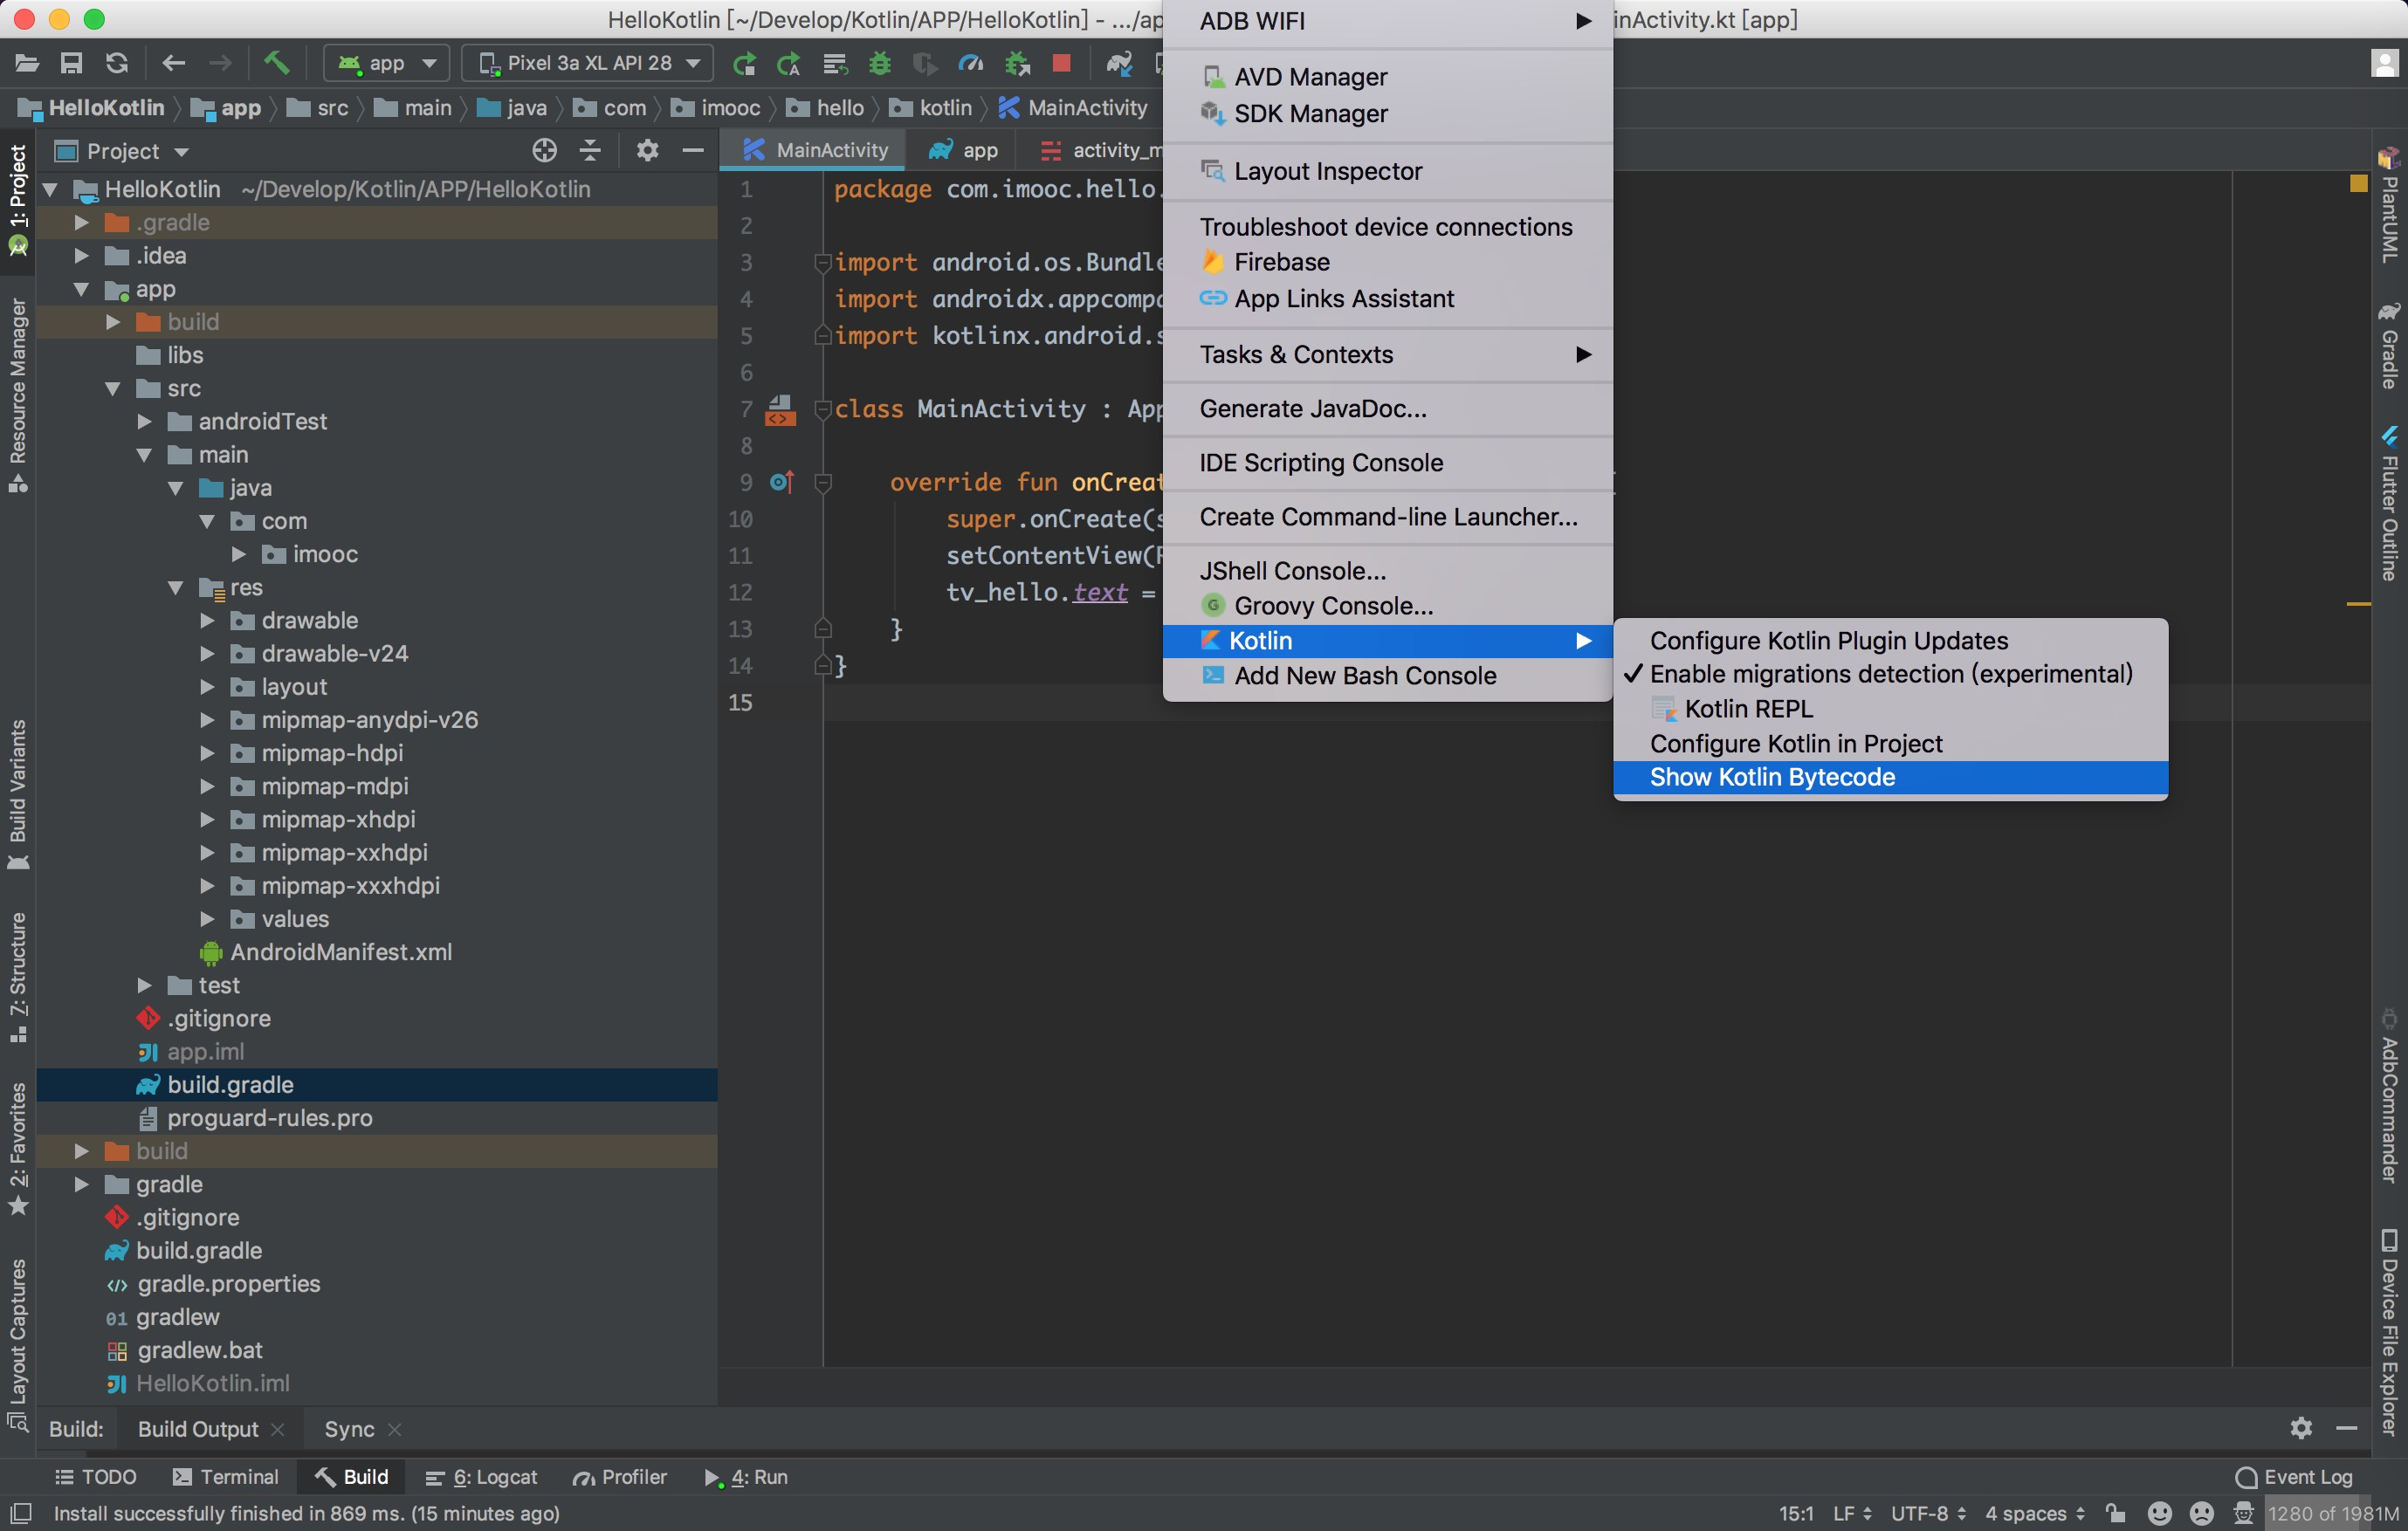Viewport: 2408px width, 1531px height.
Task: Click the read-only lock status icon
Action: pos(2115,1513)
